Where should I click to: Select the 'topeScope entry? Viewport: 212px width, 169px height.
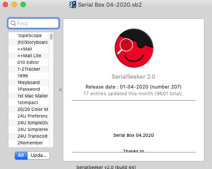[29, 35]
